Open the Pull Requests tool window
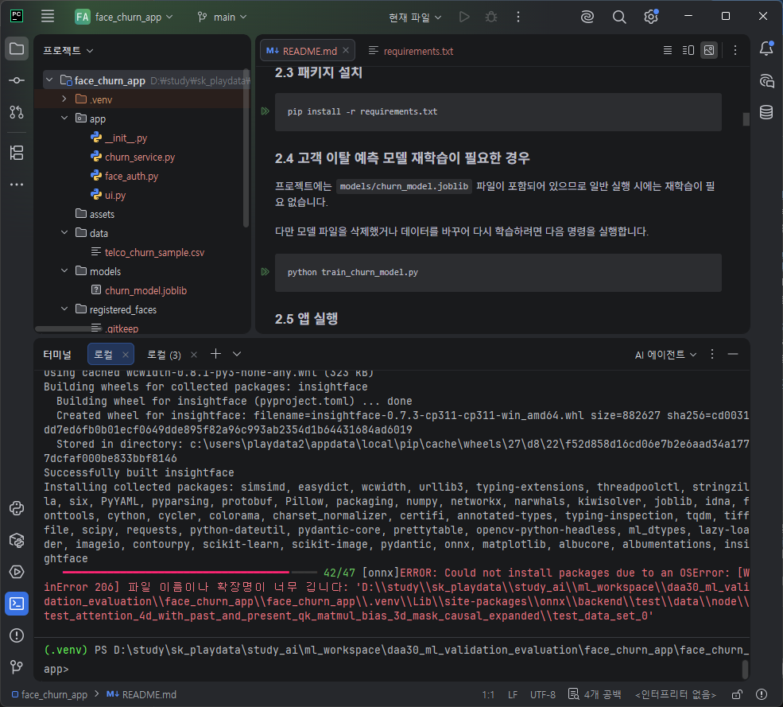783x707 pixels. pyautogui.click(x=17, y=112)
